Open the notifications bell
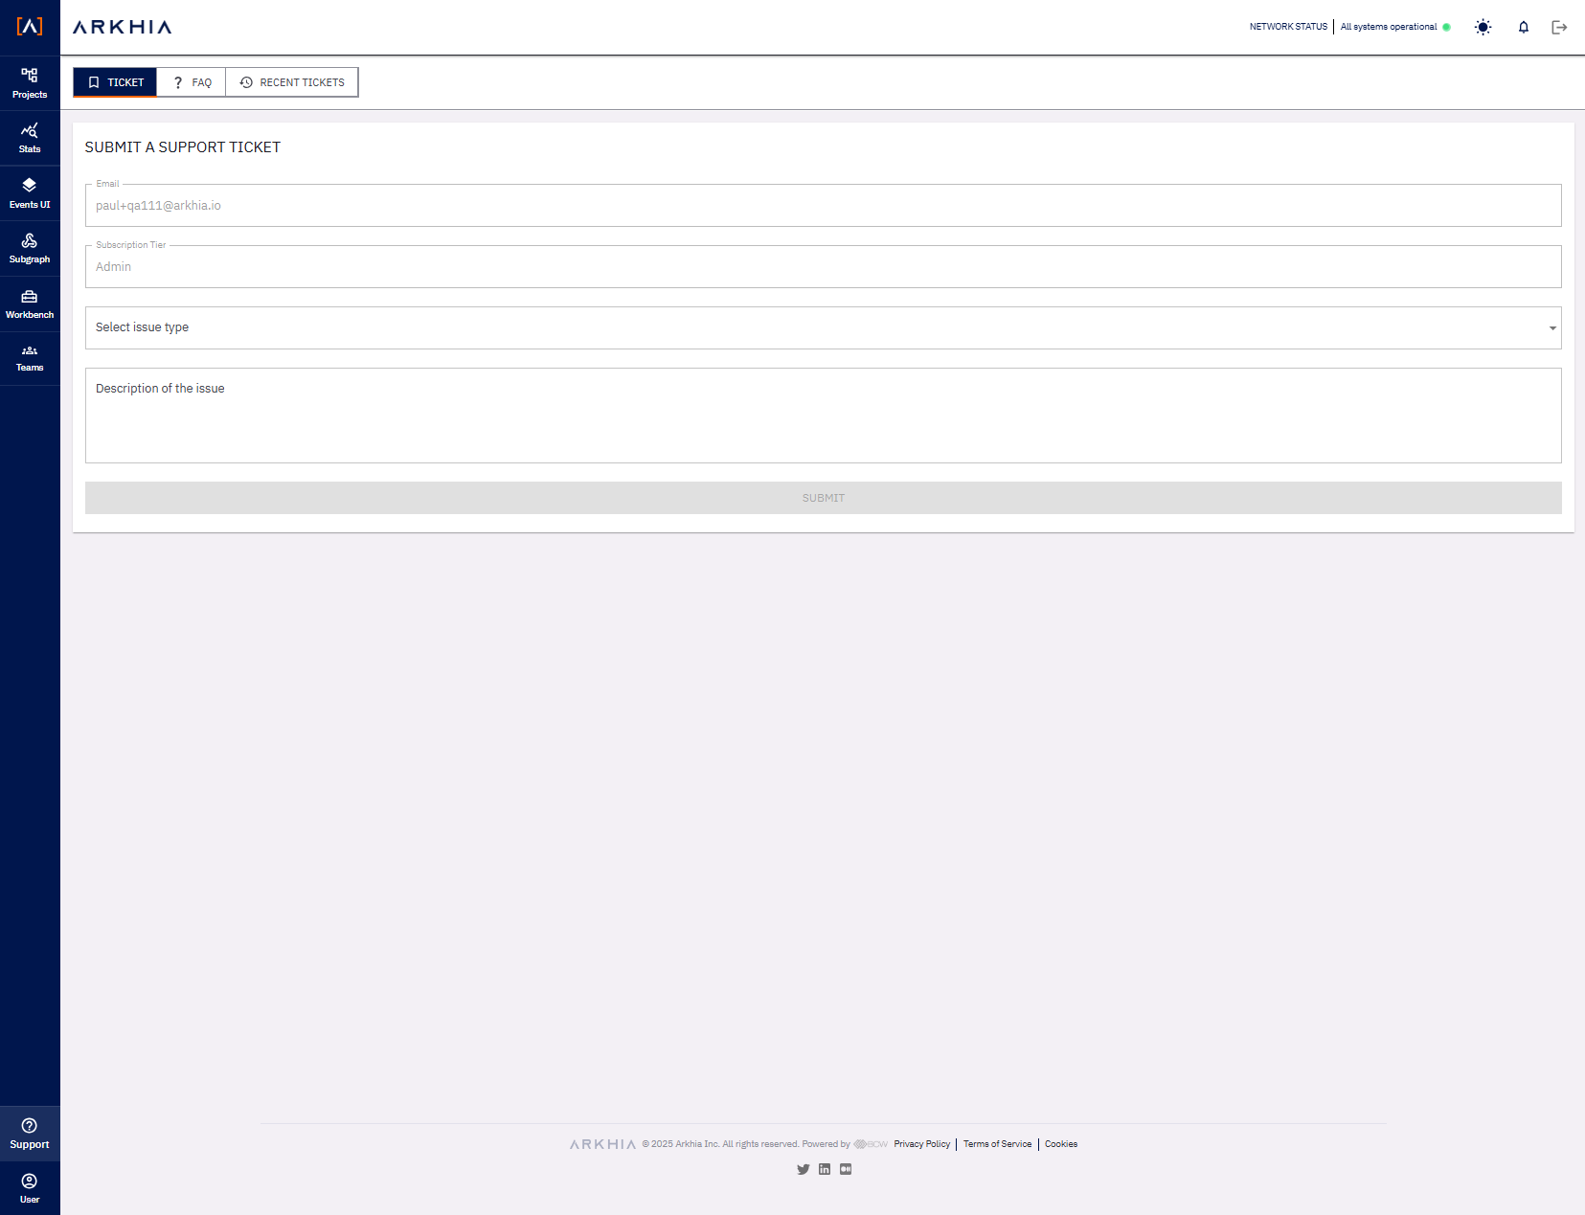Screen dimensions: 1585x1215 click(x=1524, y=27)
